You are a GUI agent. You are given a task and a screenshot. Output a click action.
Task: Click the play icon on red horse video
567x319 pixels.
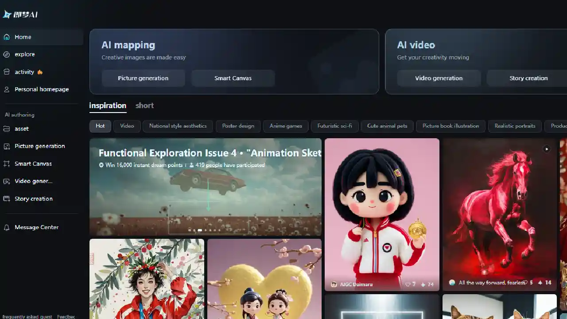547,149
